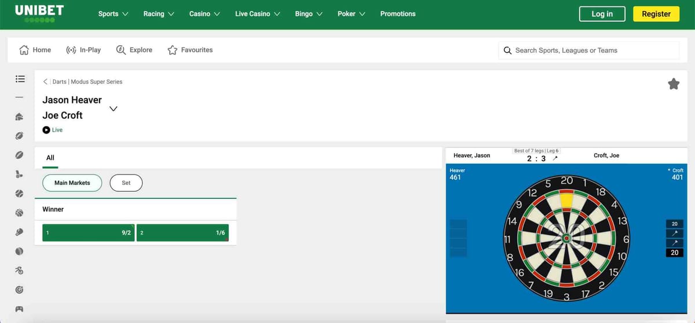Screen dimensions: 695x323
Task: Click the Unibet logo
Action: tap(39, 13)
